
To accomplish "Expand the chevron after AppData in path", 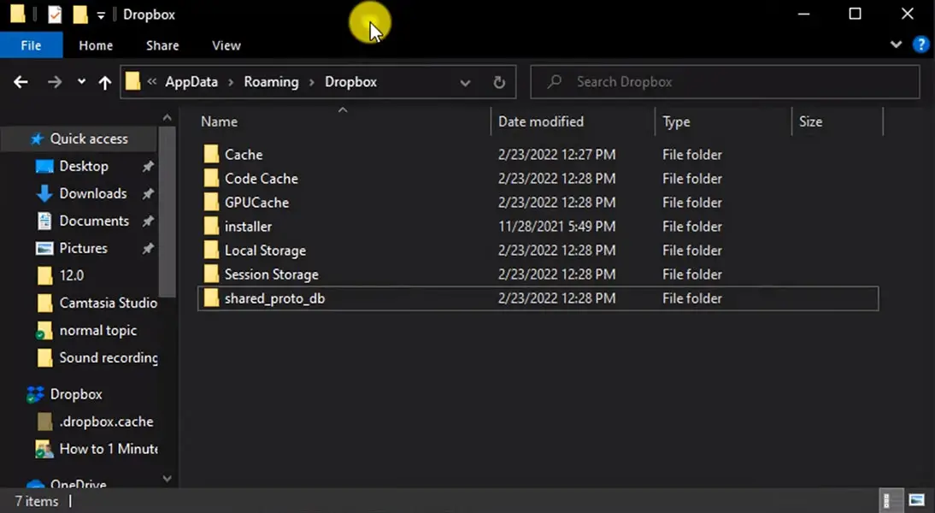I will click(x=231, y=82).
